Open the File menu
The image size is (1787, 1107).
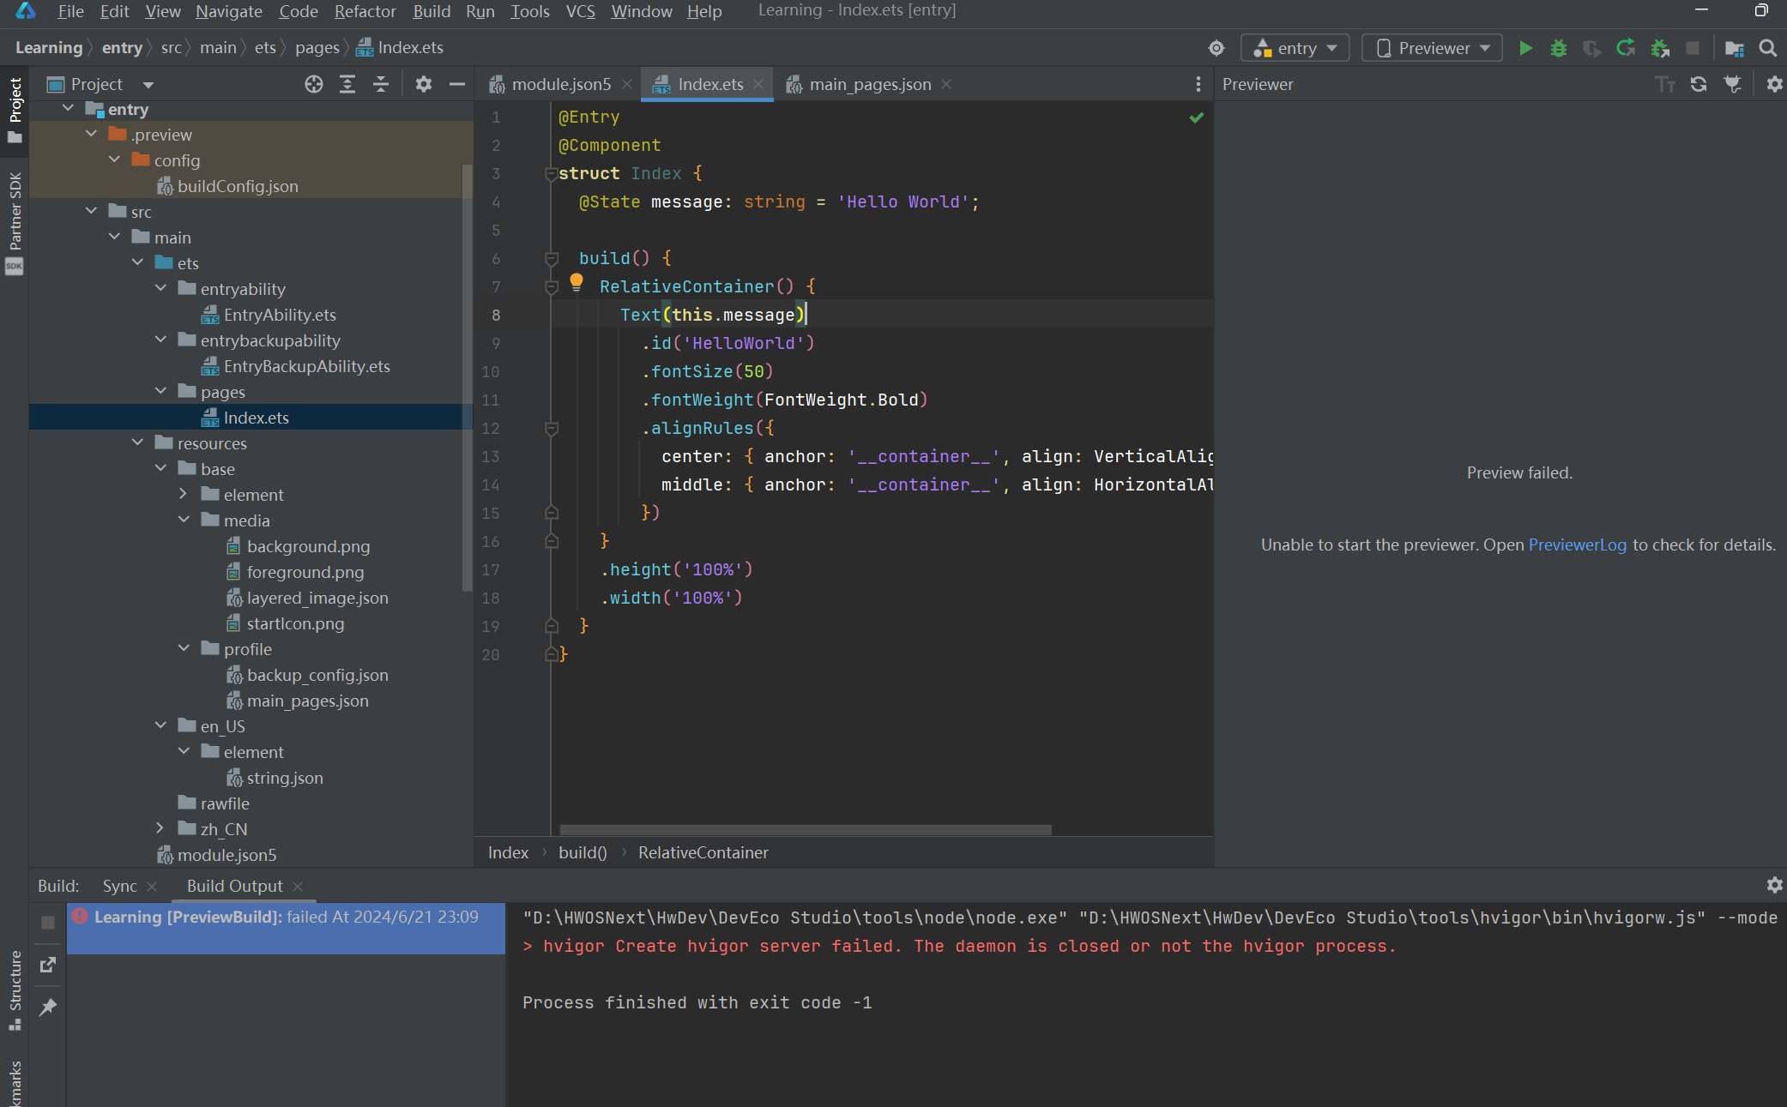coord(70,11)
